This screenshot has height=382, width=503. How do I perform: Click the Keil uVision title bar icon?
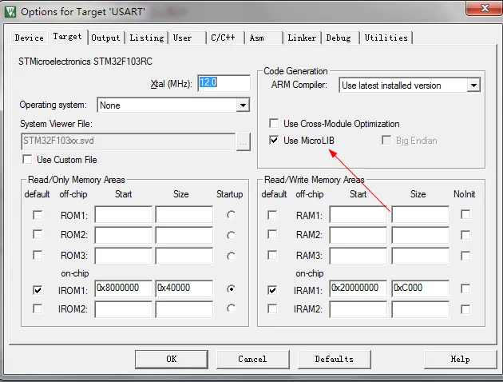[10, 12]
